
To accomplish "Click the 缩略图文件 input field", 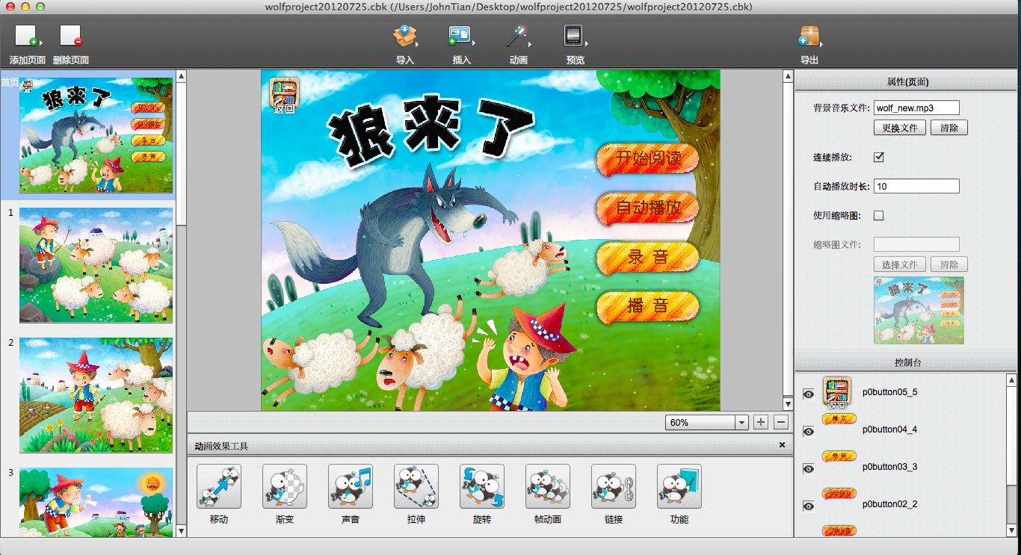I will point(916,244).
